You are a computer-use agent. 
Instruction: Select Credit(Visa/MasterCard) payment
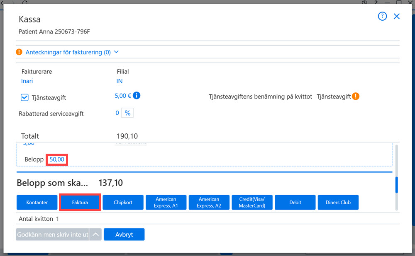coord(252,203)
